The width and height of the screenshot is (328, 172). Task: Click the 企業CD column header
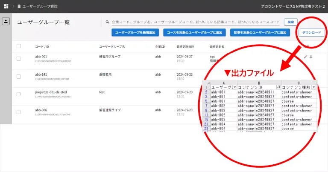160,47
